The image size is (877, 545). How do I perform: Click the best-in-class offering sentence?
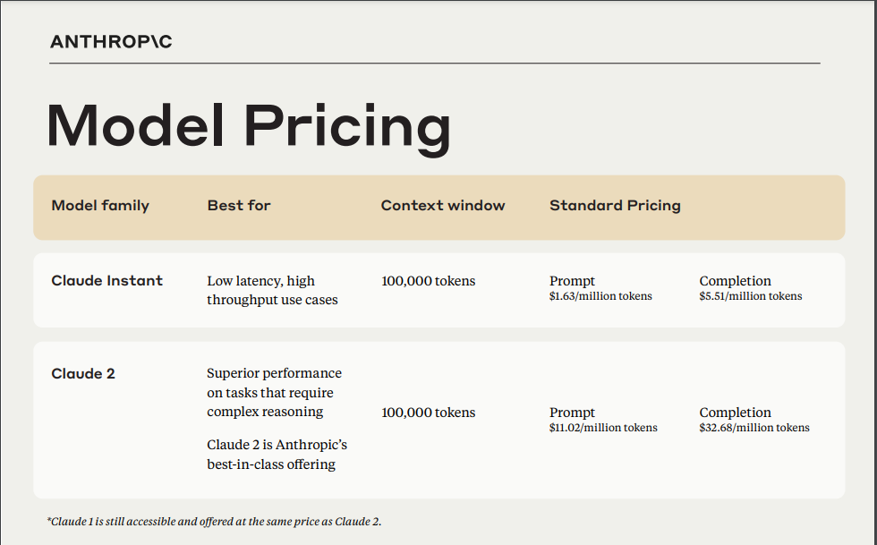[x=277, y=455]
